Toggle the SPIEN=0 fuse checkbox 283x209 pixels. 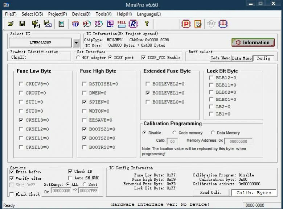coord(84,102)
